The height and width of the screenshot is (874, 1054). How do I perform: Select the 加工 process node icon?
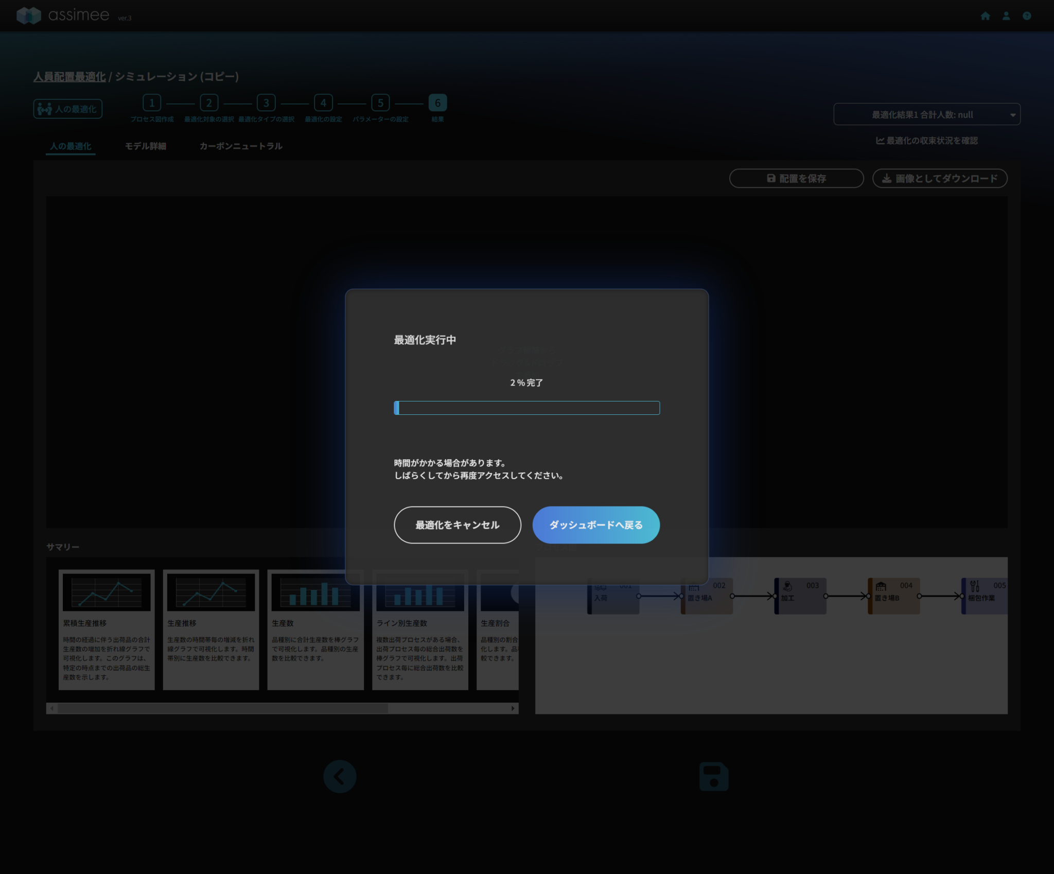(x=787, y=587)
